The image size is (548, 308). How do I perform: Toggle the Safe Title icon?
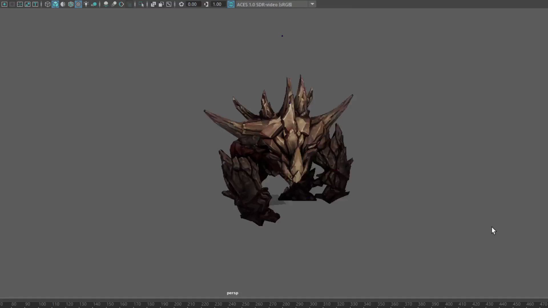pos(35,4)
